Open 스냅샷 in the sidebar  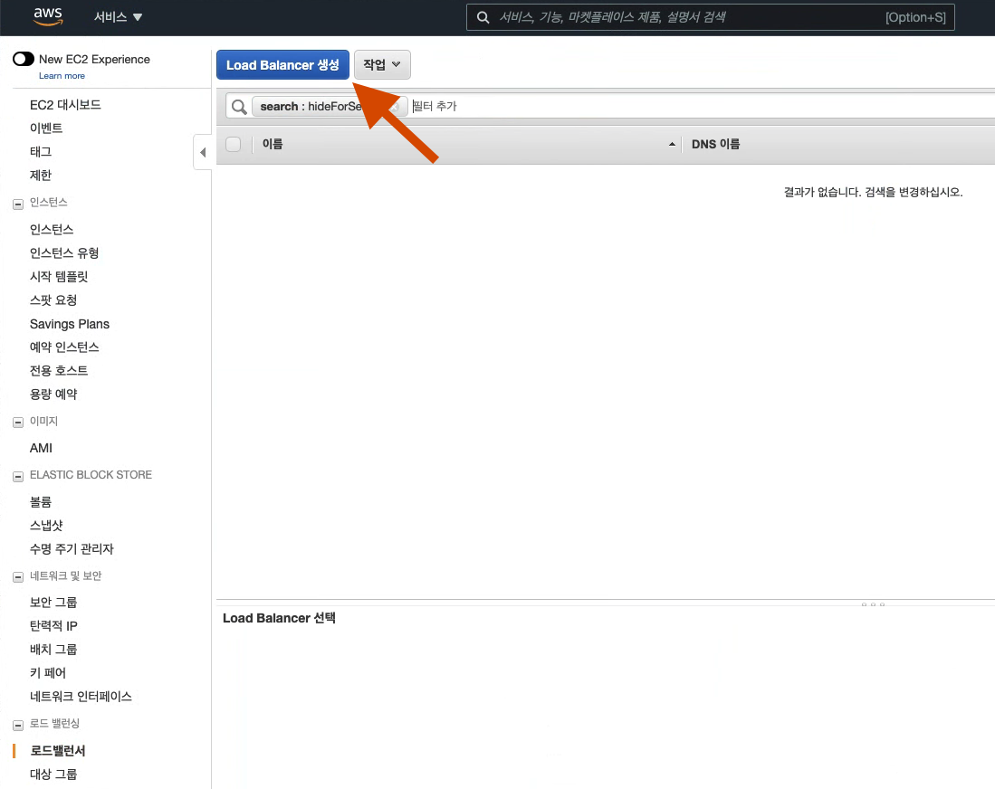pyautogui.click(x=46, y=525)
